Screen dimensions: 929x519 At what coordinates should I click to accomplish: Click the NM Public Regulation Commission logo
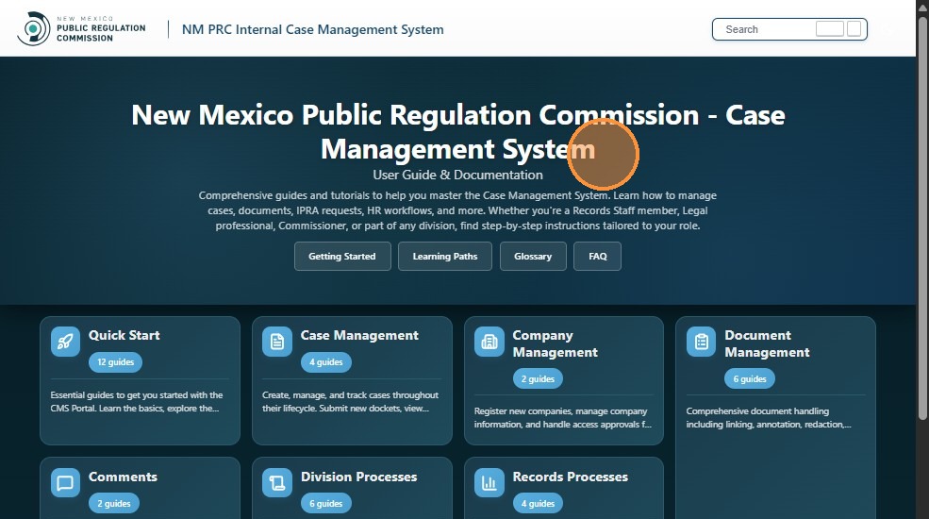coord(81,28)
